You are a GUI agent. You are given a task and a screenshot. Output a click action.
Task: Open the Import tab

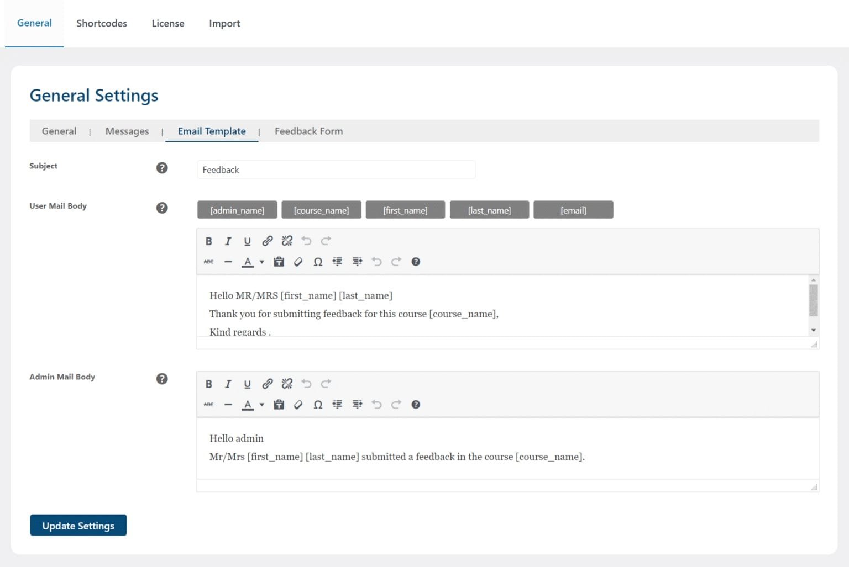[224, 23]
